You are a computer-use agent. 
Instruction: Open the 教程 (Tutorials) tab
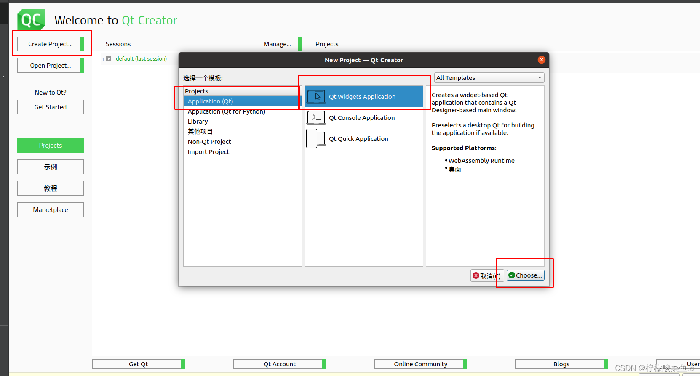51,188
